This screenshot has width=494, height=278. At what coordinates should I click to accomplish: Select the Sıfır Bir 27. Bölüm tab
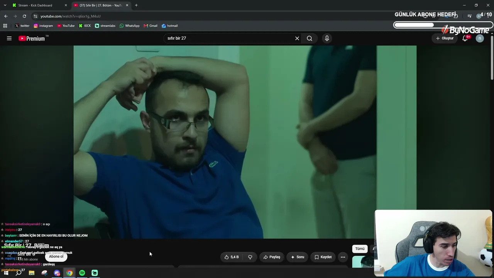pyautogui.click(x=100, y=5)
